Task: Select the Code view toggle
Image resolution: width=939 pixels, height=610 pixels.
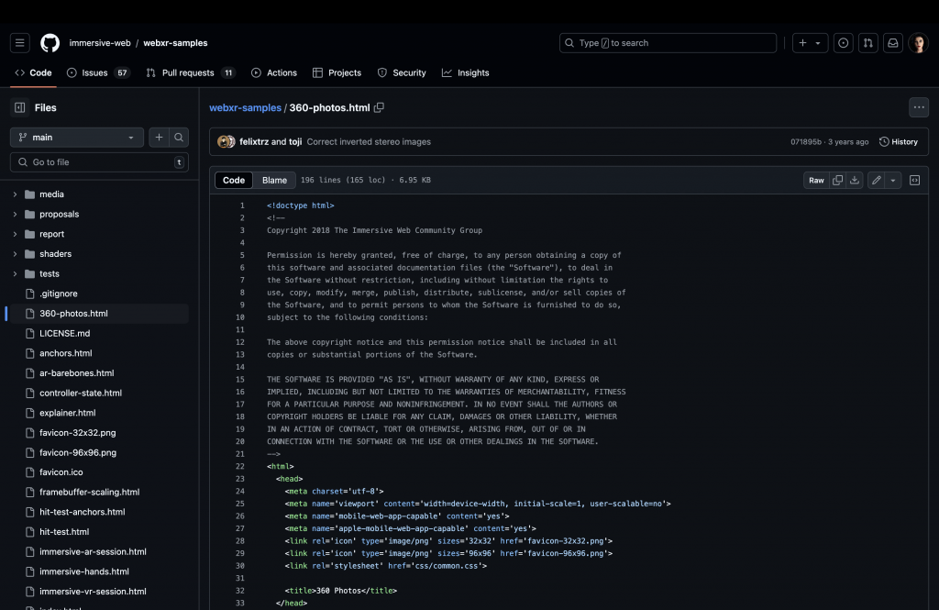Action: [234, 181]
